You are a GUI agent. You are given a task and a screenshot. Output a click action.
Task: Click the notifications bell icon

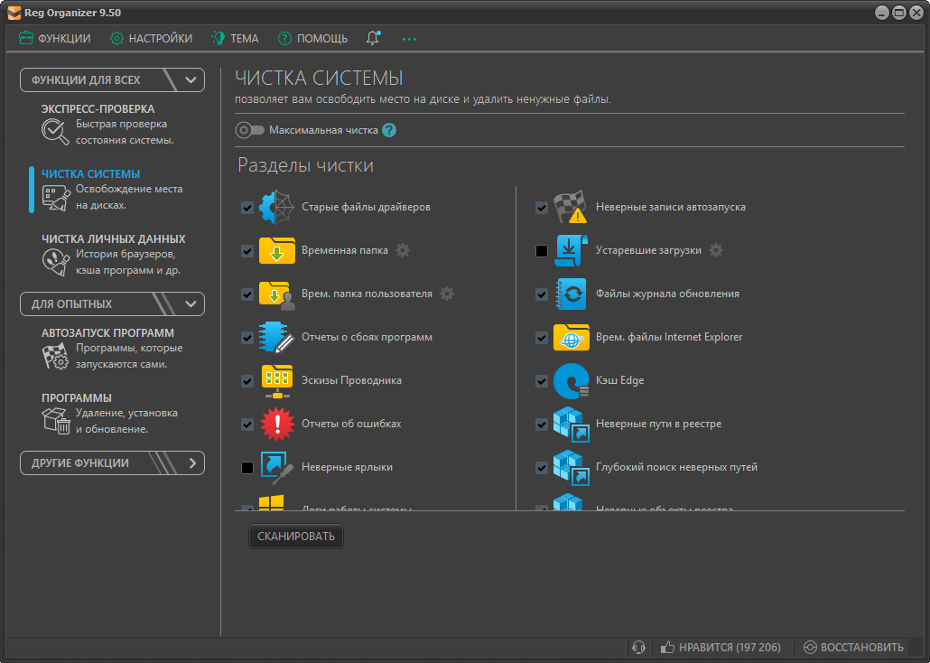coord(373,39)
